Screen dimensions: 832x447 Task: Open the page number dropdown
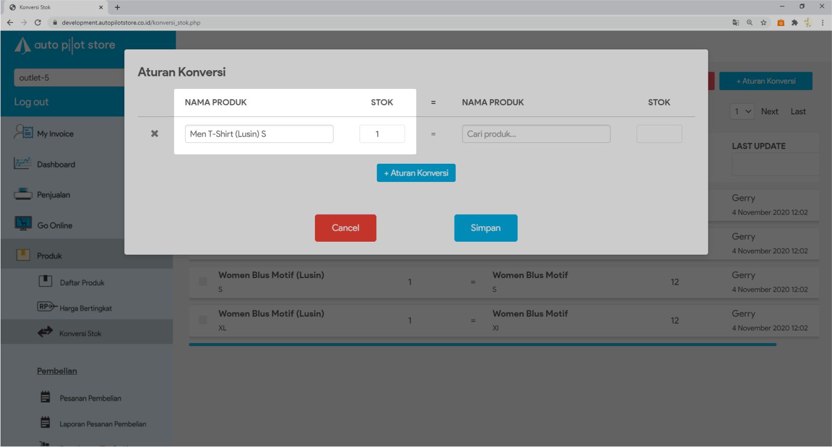pos(742,111)
